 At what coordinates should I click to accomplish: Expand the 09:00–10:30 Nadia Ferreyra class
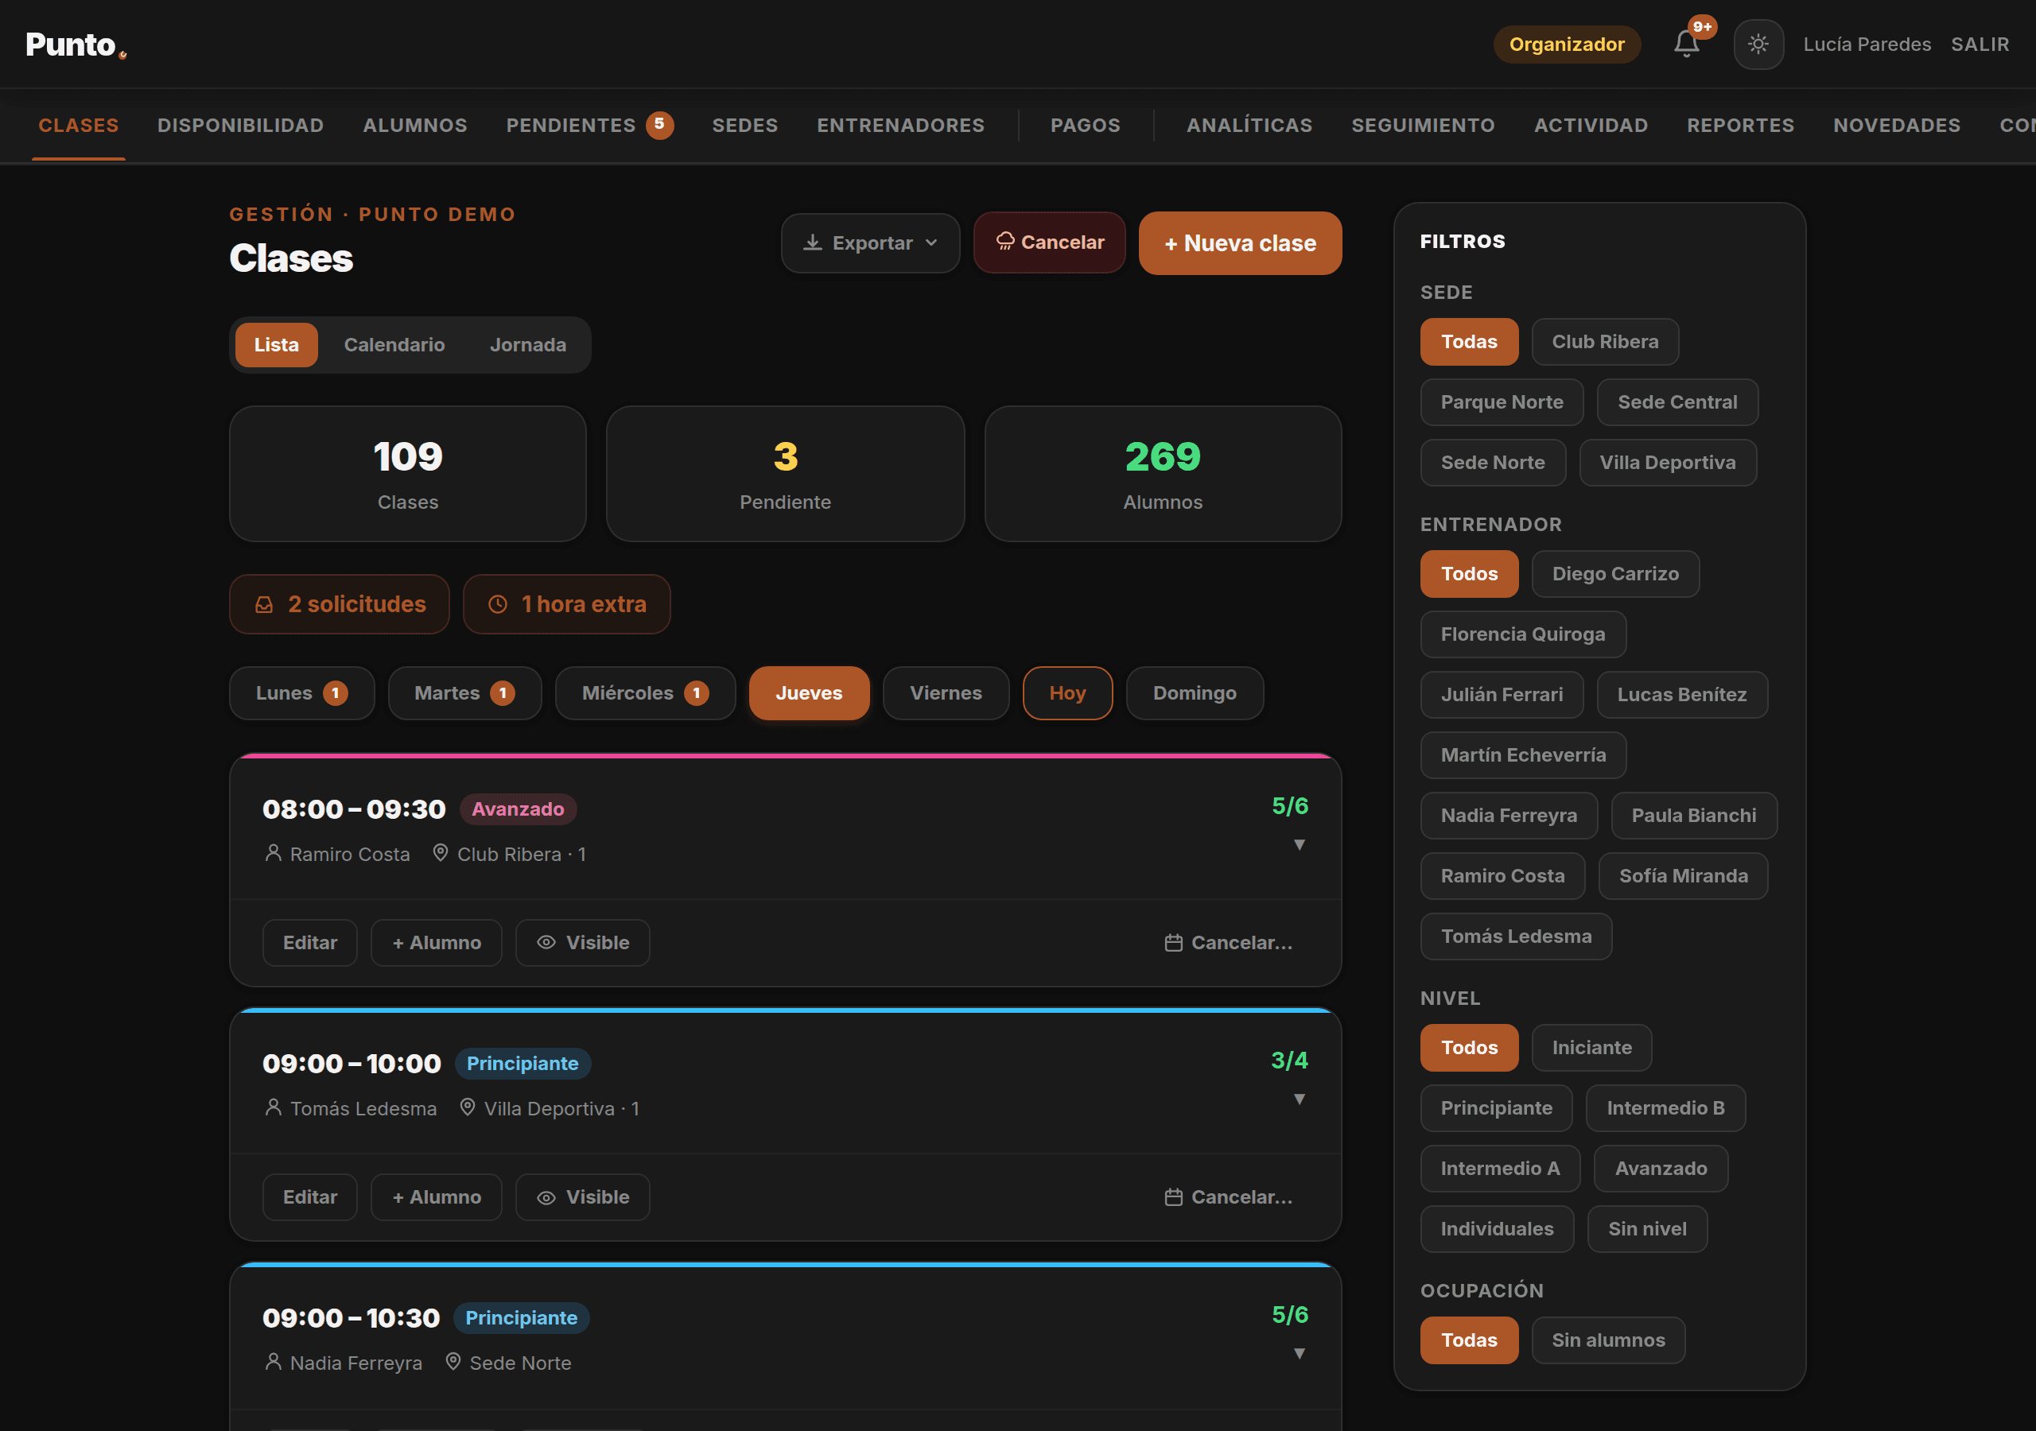coord(1299,1354)
